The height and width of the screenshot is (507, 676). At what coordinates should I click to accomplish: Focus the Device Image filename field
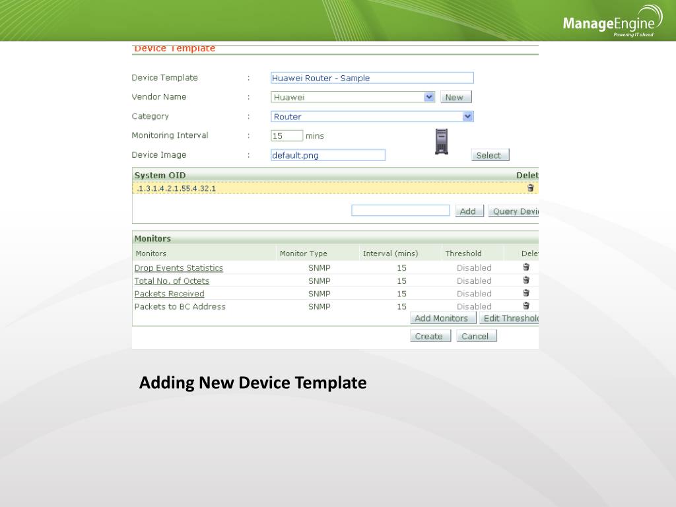click(x=328, y=155)
